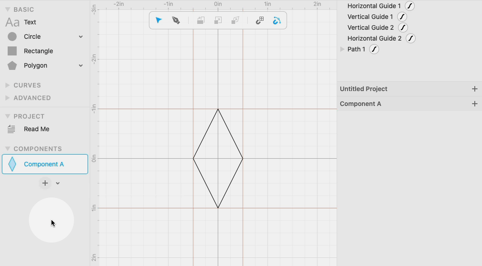Screen dimensions: 482x266
Task: Toggle the formula badge on Horizontal Guide 1
Action: 409,6
